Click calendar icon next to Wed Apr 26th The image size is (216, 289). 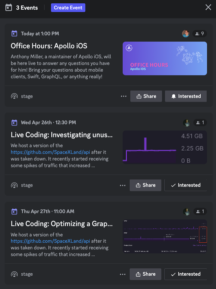14,123
